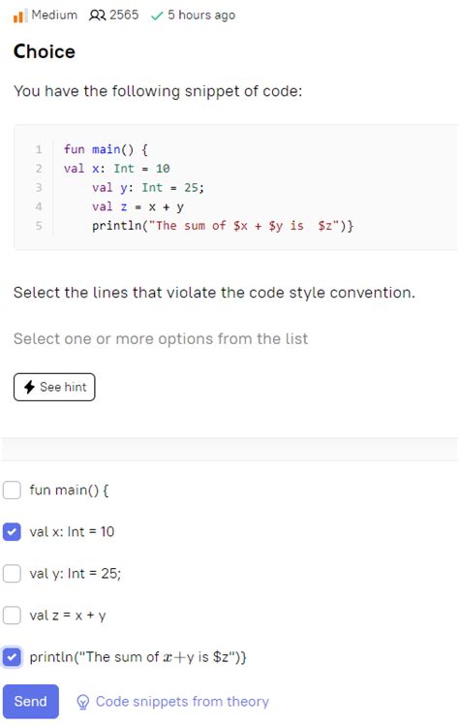The width and height of the screenshot is (459, 727).
Task: Click the lightning bolt hint icon
Action: 29,387
